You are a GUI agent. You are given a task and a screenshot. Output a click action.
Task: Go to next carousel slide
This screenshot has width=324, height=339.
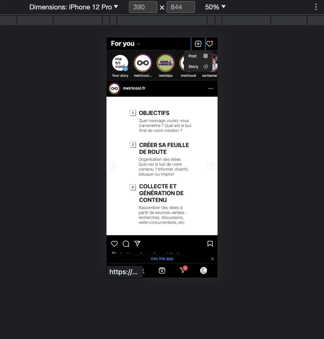coord(211,166)
